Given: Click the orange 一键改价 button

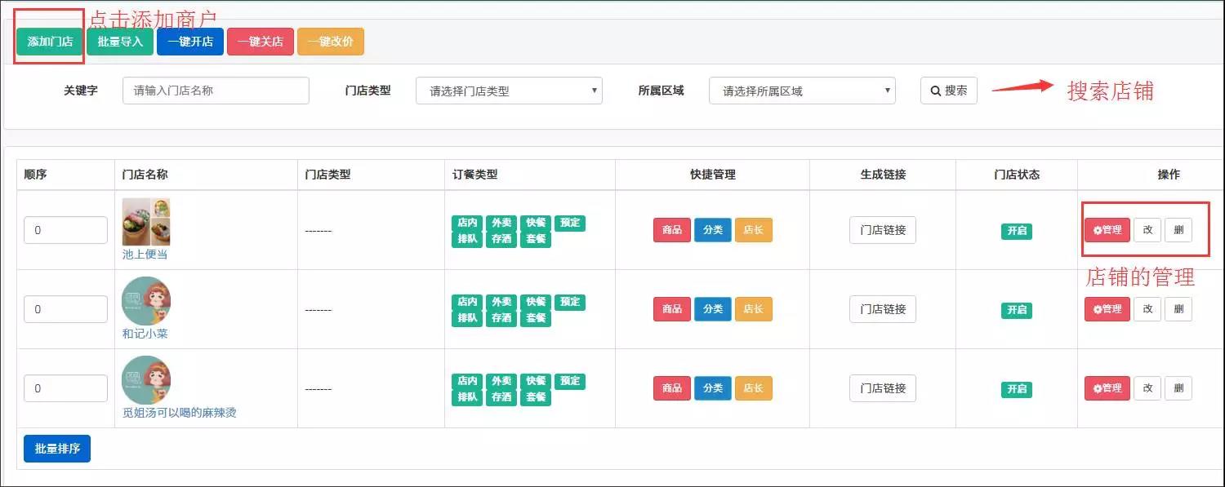Looking at the screenshot, I should point(330,42).
